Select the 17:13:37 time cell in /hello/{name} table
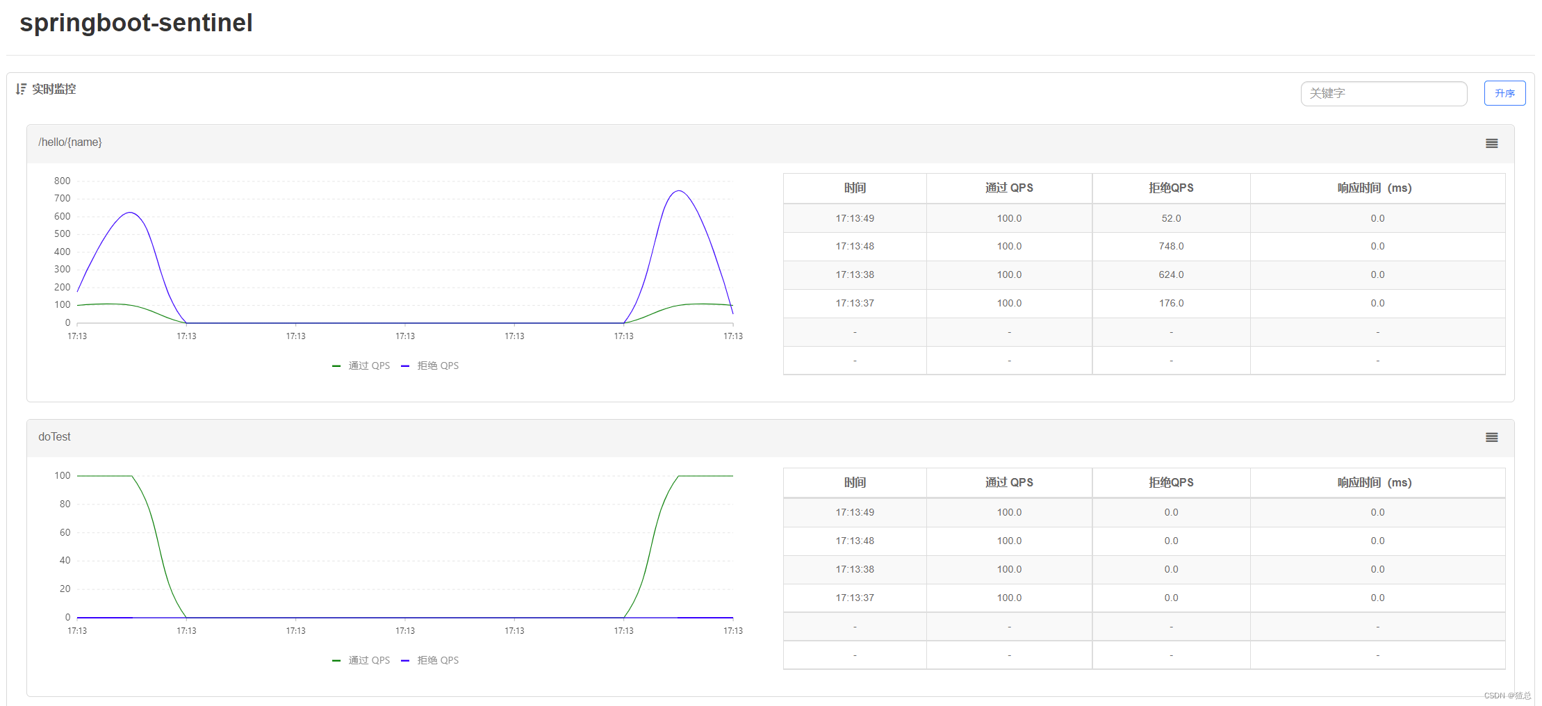 [855, 303]
